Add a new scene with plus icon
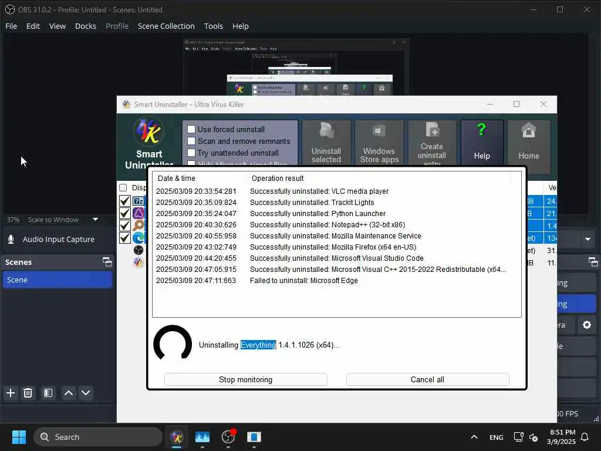Screen dimensions: 601x451 [x=11, y=393]
